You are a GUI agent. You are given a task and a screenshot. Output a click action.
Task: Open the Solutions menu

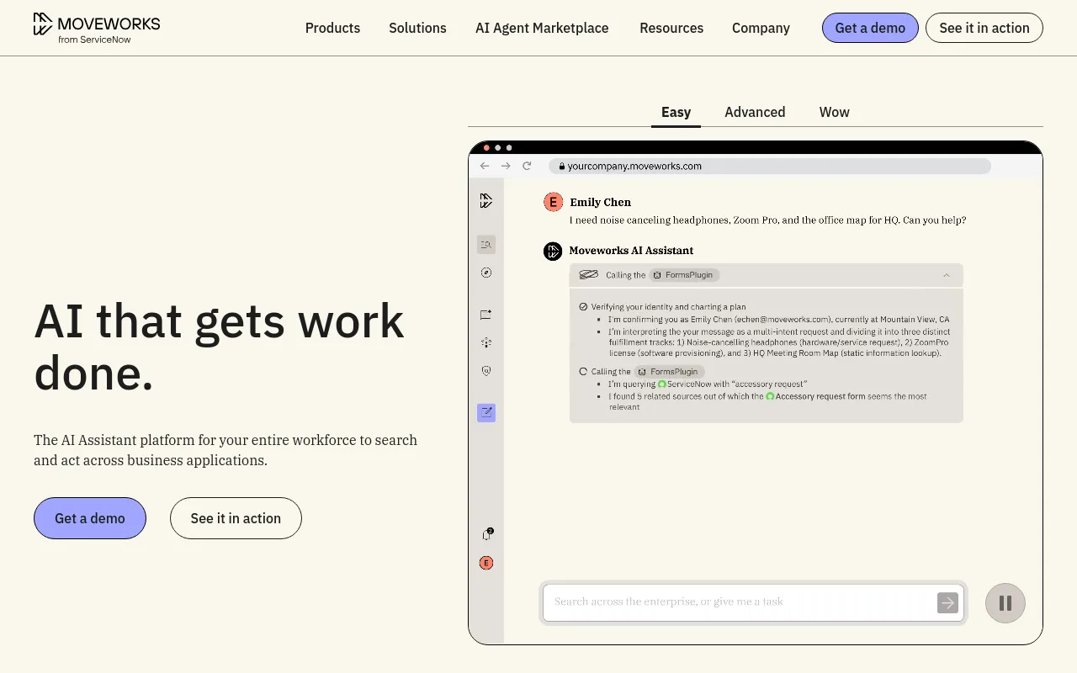417,28
